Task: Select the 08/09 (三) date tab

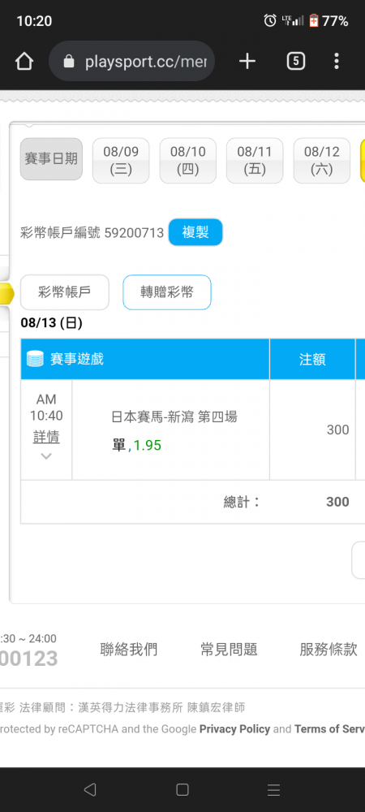Action: click(x=121, y=161)
